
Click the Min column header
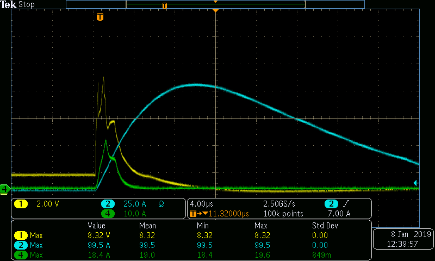point(202,226)
